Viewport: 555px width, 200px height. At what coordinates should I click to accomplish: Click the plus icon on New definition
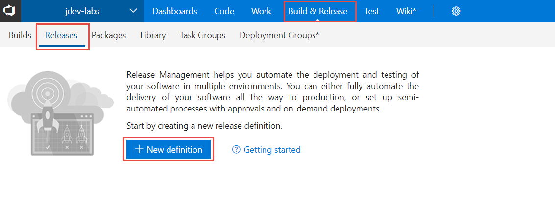tap(139, 149)
